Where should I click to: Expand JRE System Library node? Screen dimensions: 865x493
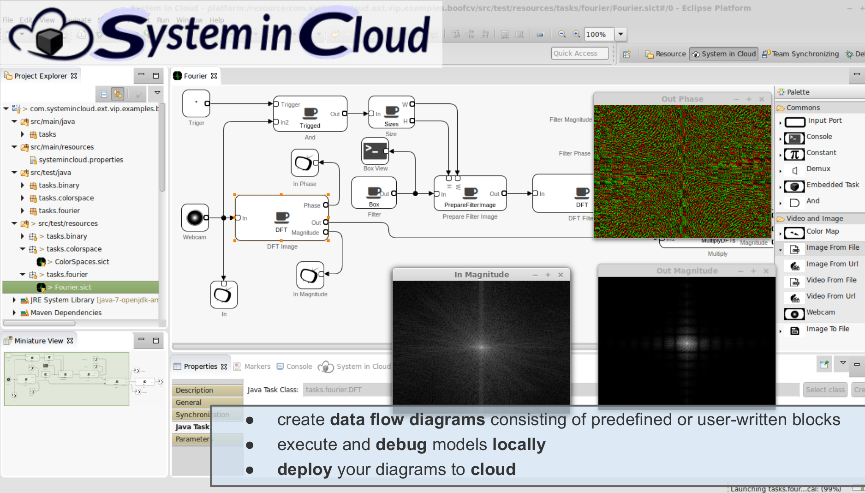(14, 300)
